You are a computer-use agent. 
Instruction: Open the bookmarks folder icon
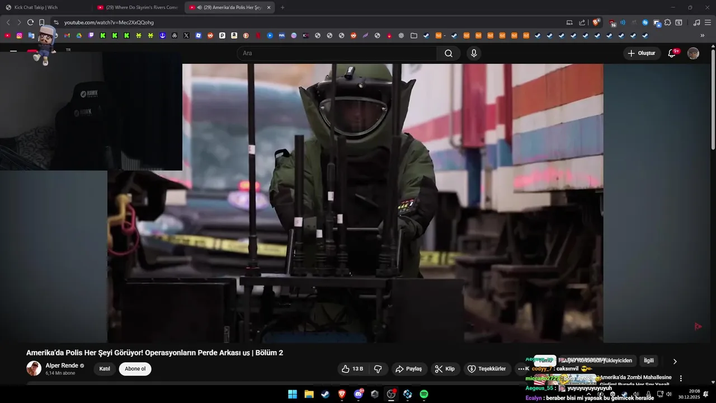(x=414, y=35)
